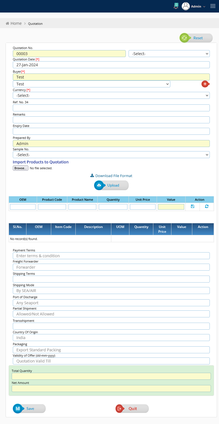The image size is (219, 424).
Task: Click the Product Code input field
Action: (x=52, y=207)
